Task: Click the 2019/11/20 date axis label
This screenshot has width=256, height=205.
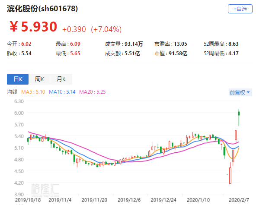Action: coord(94,200)
